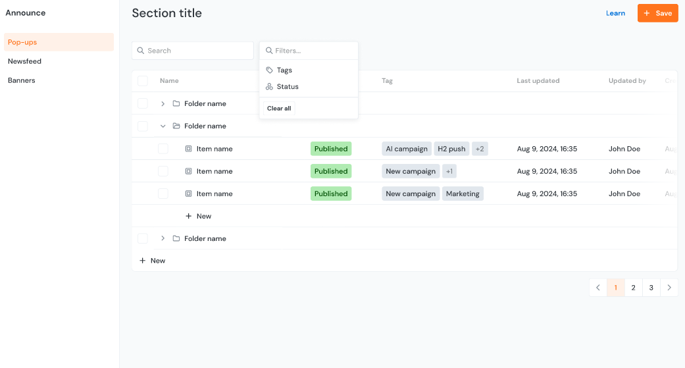Click the tag icon next to Tags filter
Viewport: 685px width, 368px height.
click(269, 70)
